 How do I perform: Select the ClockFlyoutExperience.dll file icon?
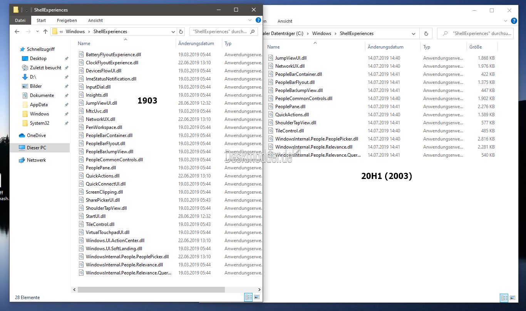[81, 63]
